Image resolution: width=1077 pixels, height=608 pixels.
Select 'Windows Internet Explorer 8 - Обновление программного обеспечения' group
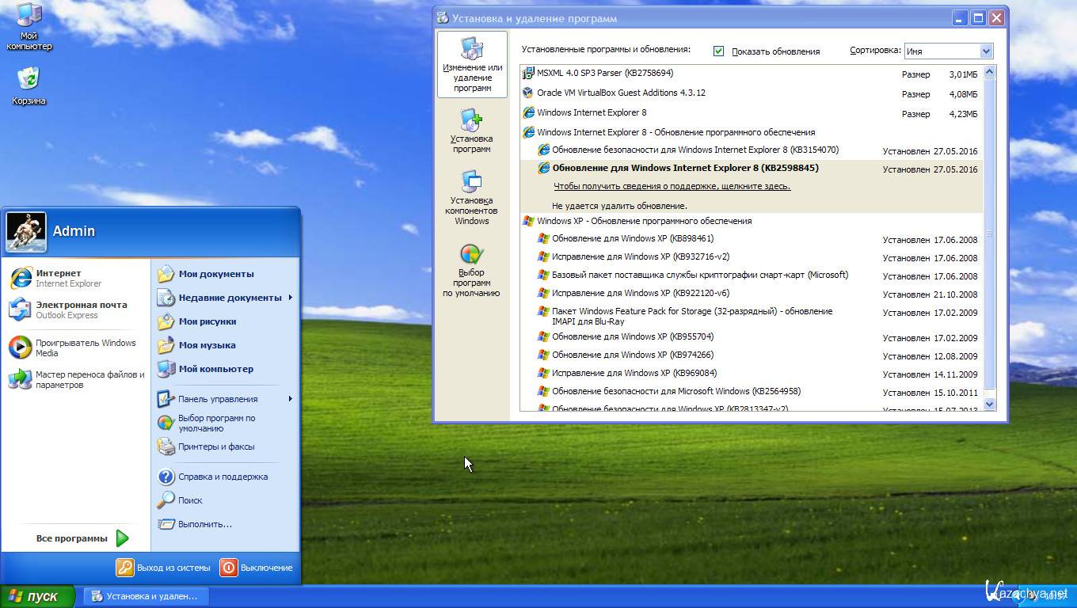tap(751, 133)
